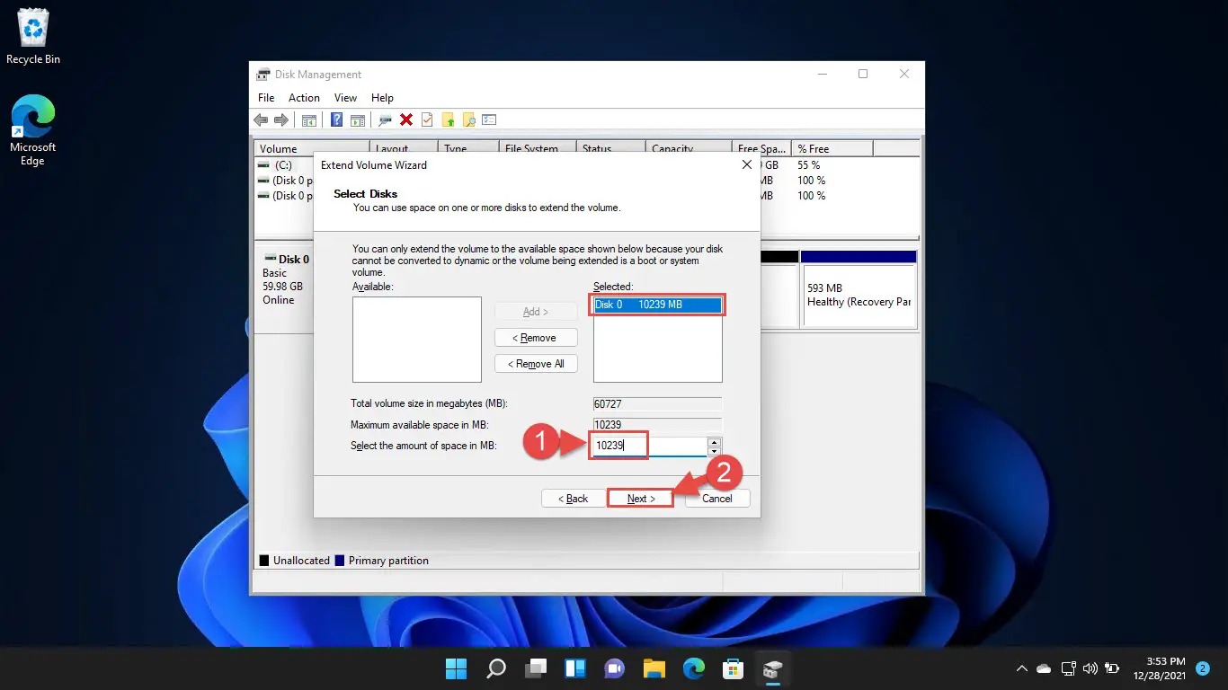Image resolution: width=1228 pixels, height=690 pixels.
Task: Open the Help menu in Disk Management
Action: coord(382,98)
